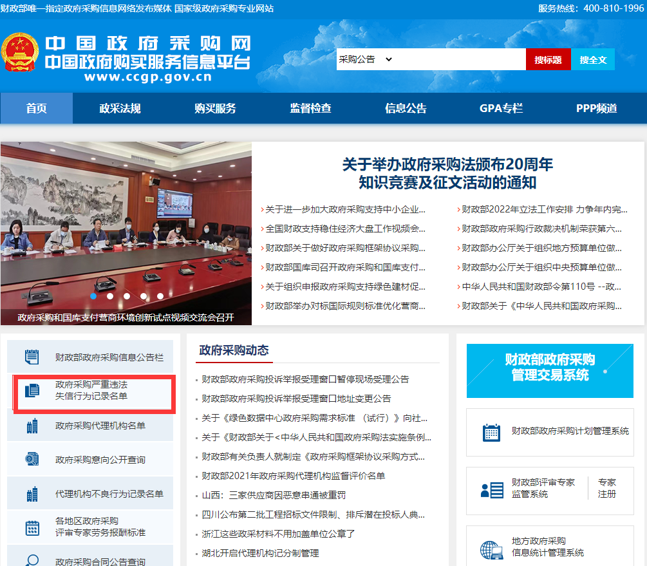This screenshot has height=566, width=647.
Task: Open the 政采法规 nav tab
Action: click(120, 108)
